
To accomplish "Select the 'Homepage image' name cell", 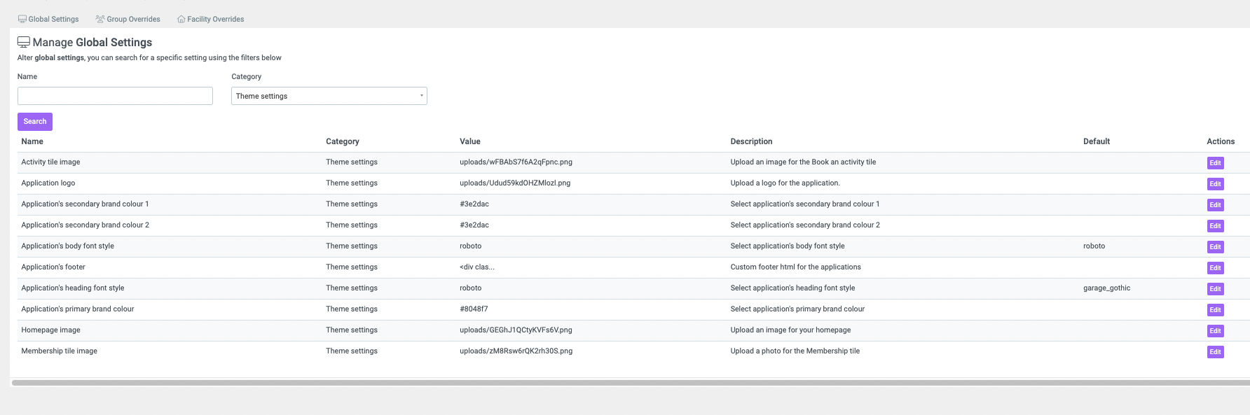I will [50, 330].
